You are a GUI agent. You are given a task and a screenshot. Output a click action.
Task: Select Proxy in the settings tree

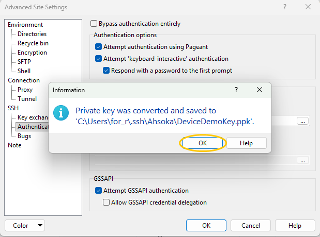(x=25, y=90)
